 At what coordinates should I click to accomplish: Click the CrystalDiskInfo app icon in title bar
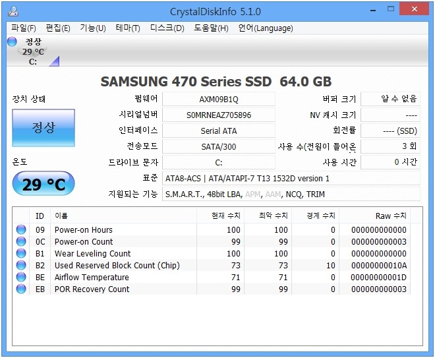pyautogui.click(x=13, y=11)
